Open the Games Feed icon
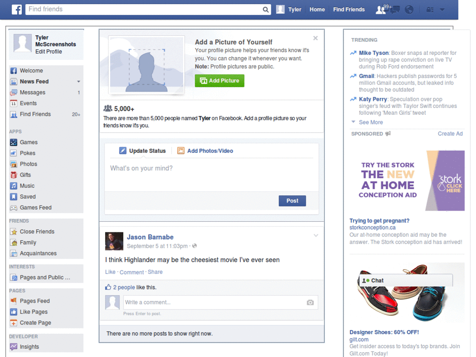Screen dimensions: 476x357 tap(13, 208)
